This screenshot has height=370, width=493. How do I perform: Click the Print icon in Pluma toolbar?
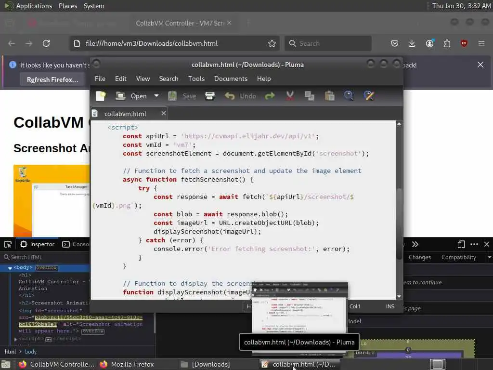[x=210, y=96]
